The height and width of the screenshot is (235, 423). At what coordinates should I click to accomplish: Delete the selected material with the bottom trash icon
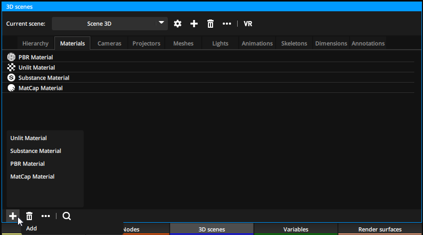pyautogui.click(x=29, y=216)
